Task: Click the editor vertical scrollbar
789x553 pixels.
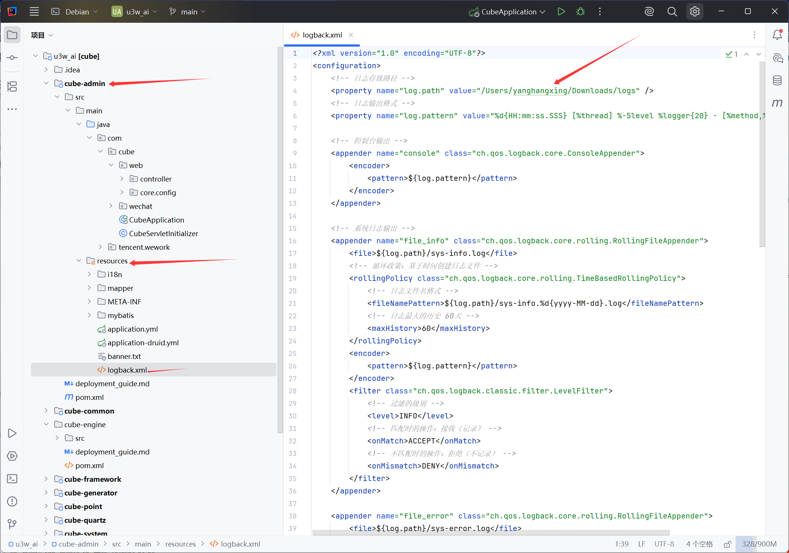Action: (762, 154)
